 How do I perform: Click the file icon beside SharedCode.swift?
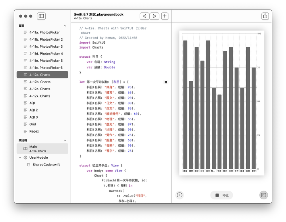point(29,165)
